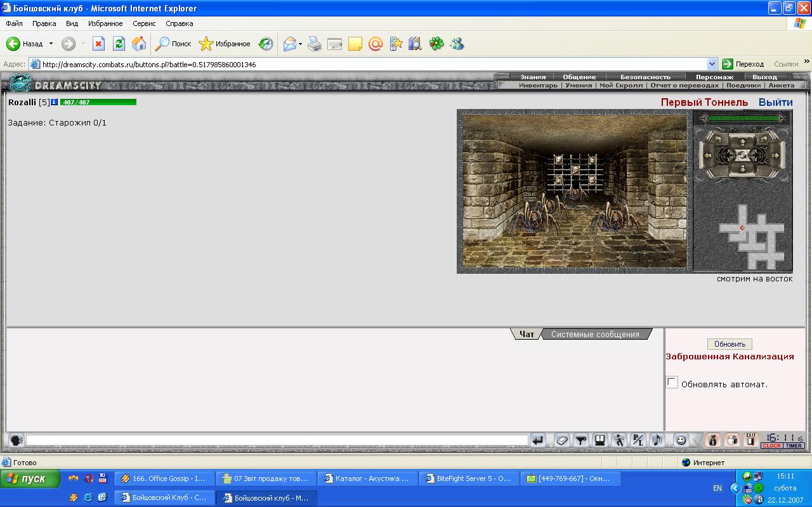Click the chat message input field
Image resolution: width=812 pixels, height=507 pixels.
(x=277, y=440)
